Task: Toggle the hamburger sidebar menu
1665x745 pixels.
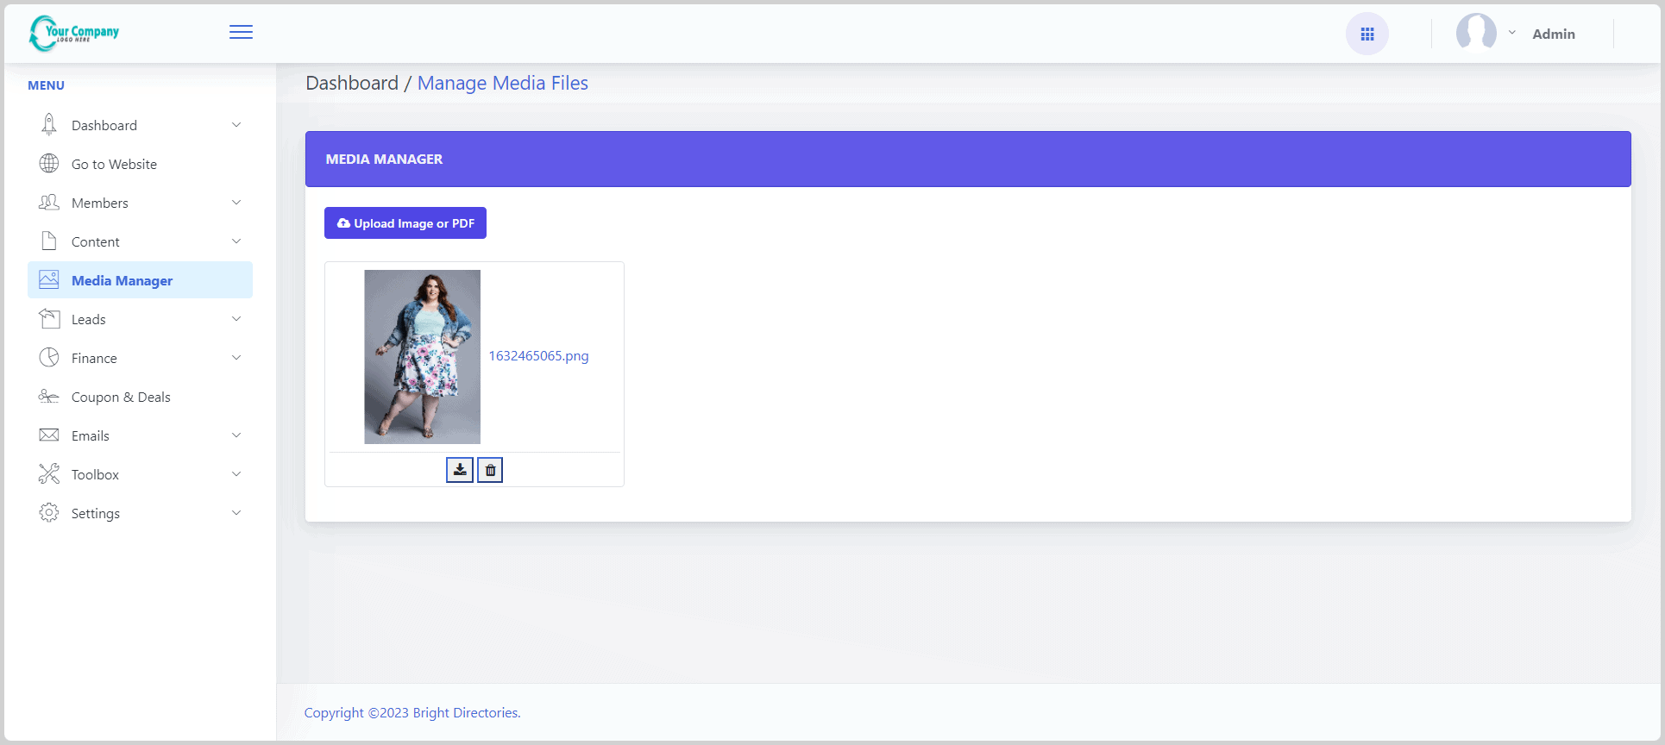Action: click(x=241, y=33)
